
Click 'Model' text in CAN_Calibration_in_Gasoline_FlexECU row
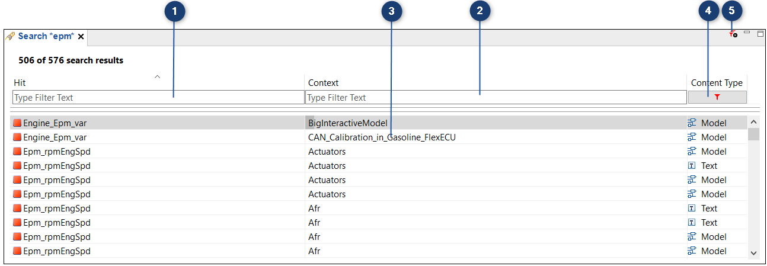[714, 137]
